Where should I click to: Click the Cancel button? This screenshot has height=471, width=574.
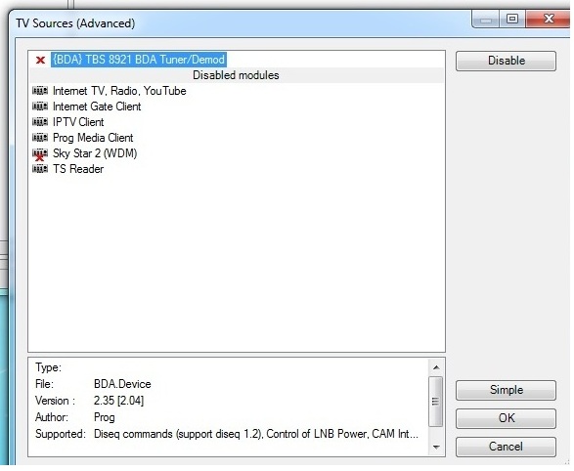[x=506, y=447]
